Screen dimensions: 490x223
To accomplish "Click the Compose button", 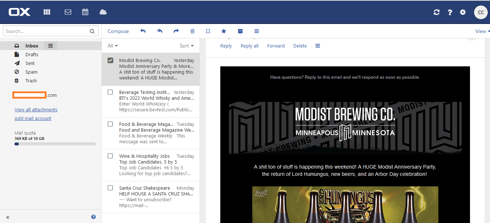I will click(118, 31).
